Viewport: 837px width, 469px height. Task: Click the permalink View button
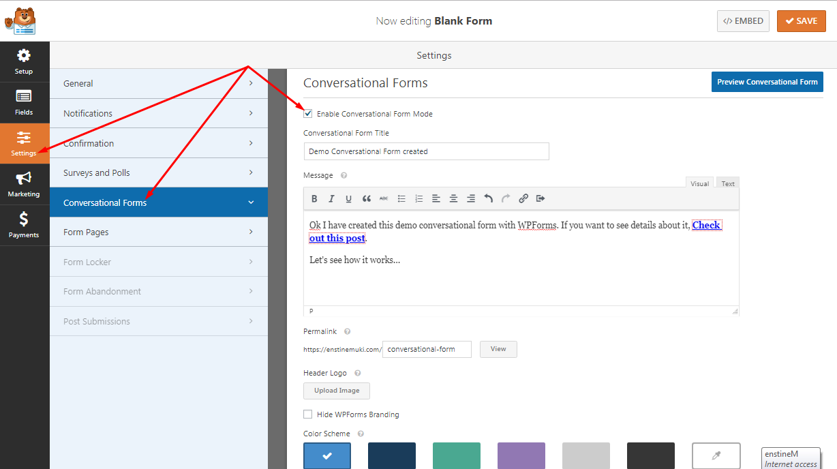pyautogui.click(x=498, y=349)
